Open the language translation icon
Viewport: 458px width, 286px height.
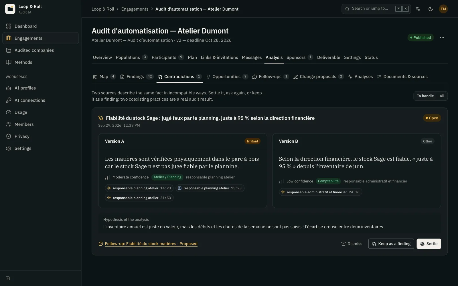[x=418, y=9]
